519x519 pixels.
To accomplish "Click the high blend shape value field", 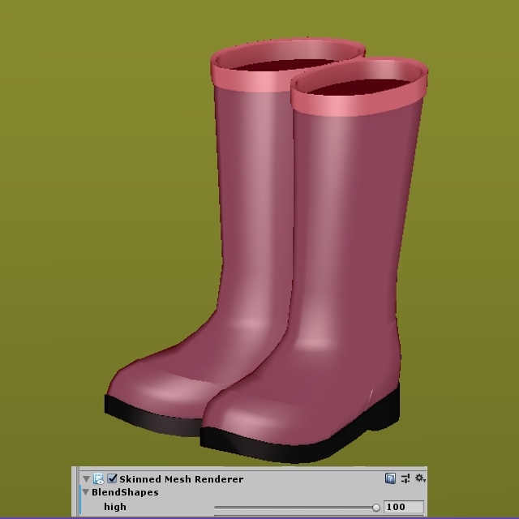I will (404, 507).
